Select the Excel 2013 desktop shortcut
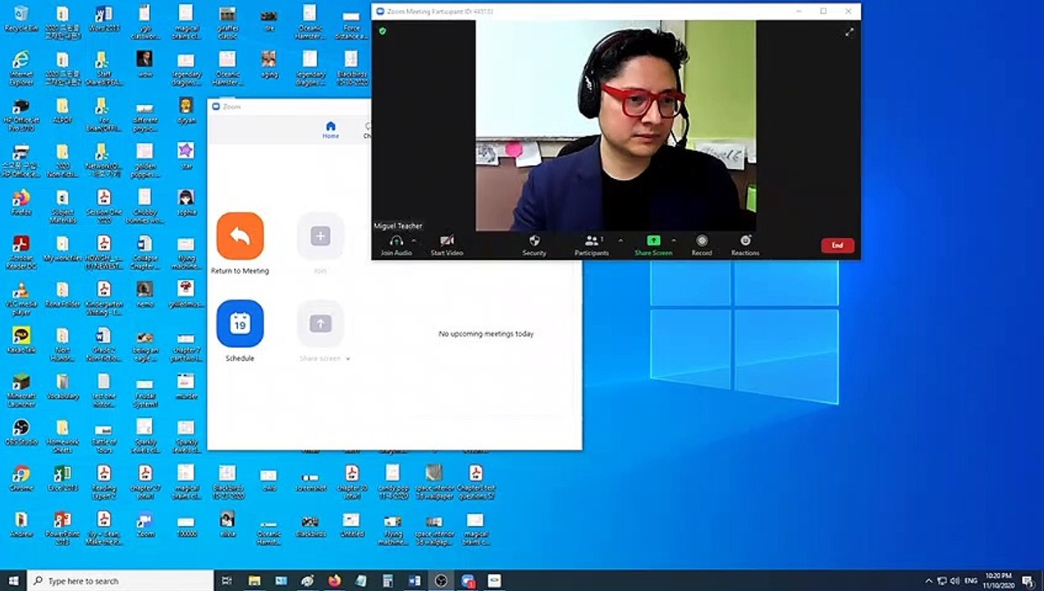The height and width of the screenshot is (591, 1044). point(62,478)
